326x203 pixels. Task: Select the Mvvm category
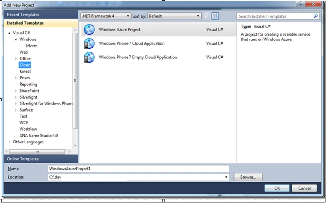click(31, 46)
